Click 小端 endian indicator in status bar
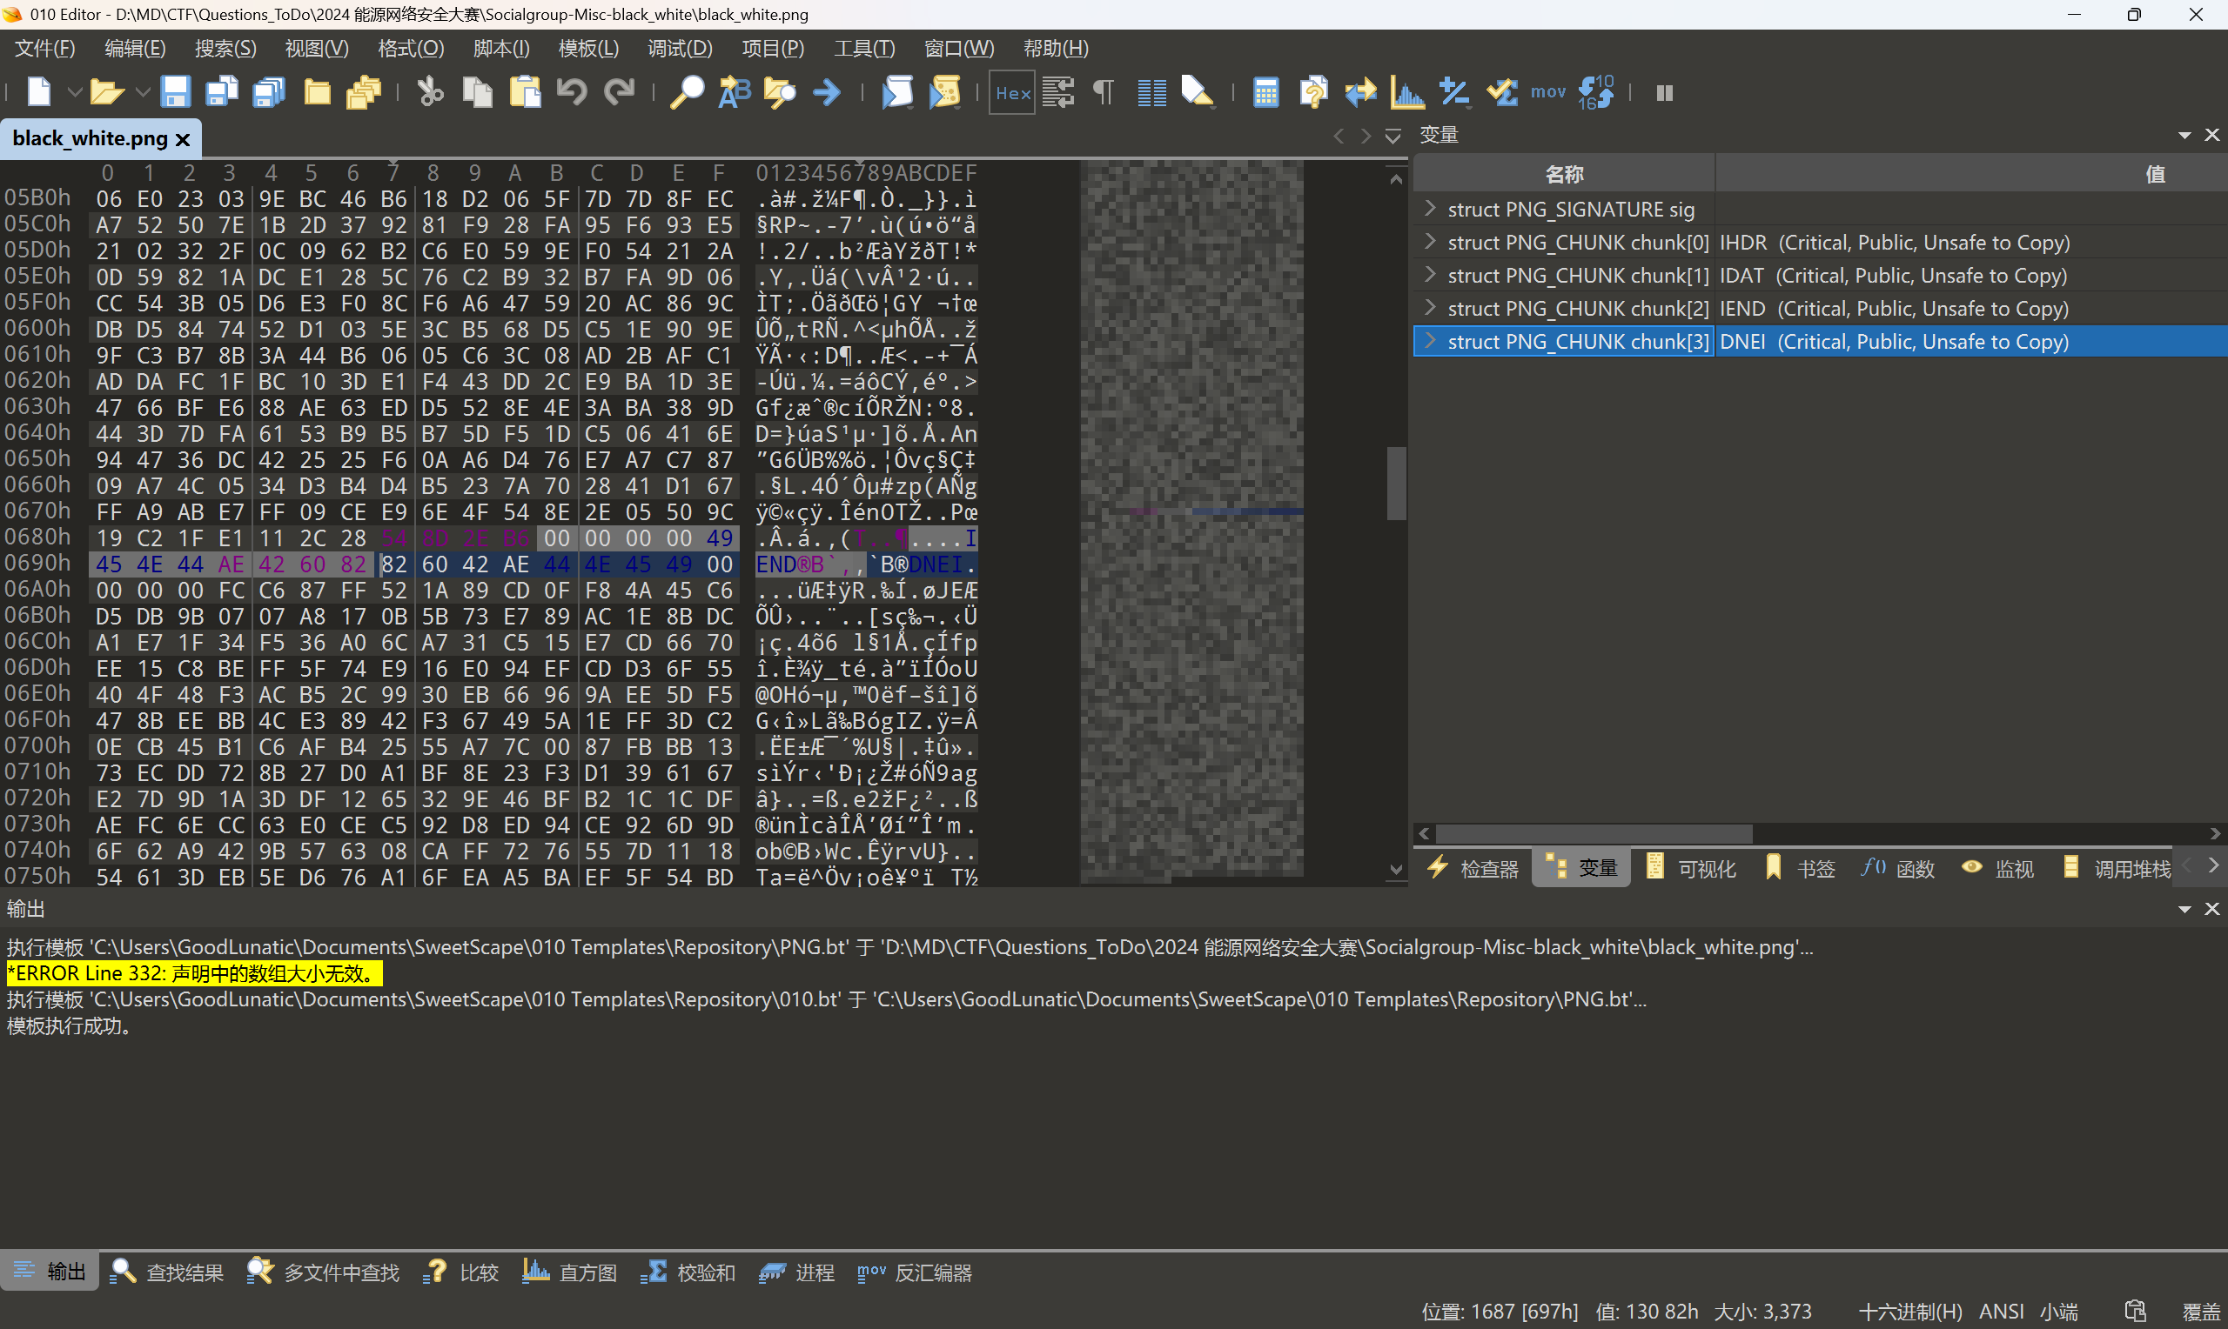This screenshot has width=2228, height=1329. (2058, 1312)
